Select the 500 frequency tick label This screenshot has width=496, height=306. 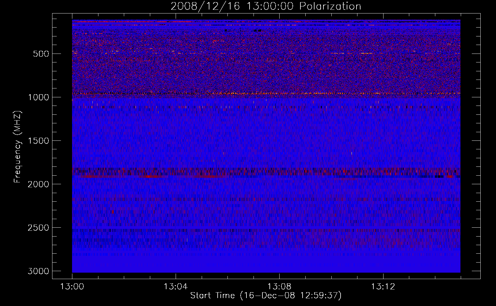pos(41,54)
